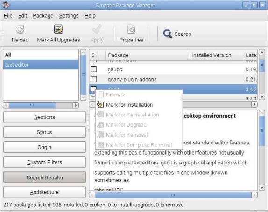Select the "All" entry in filter list

click(x=41, y=55)
